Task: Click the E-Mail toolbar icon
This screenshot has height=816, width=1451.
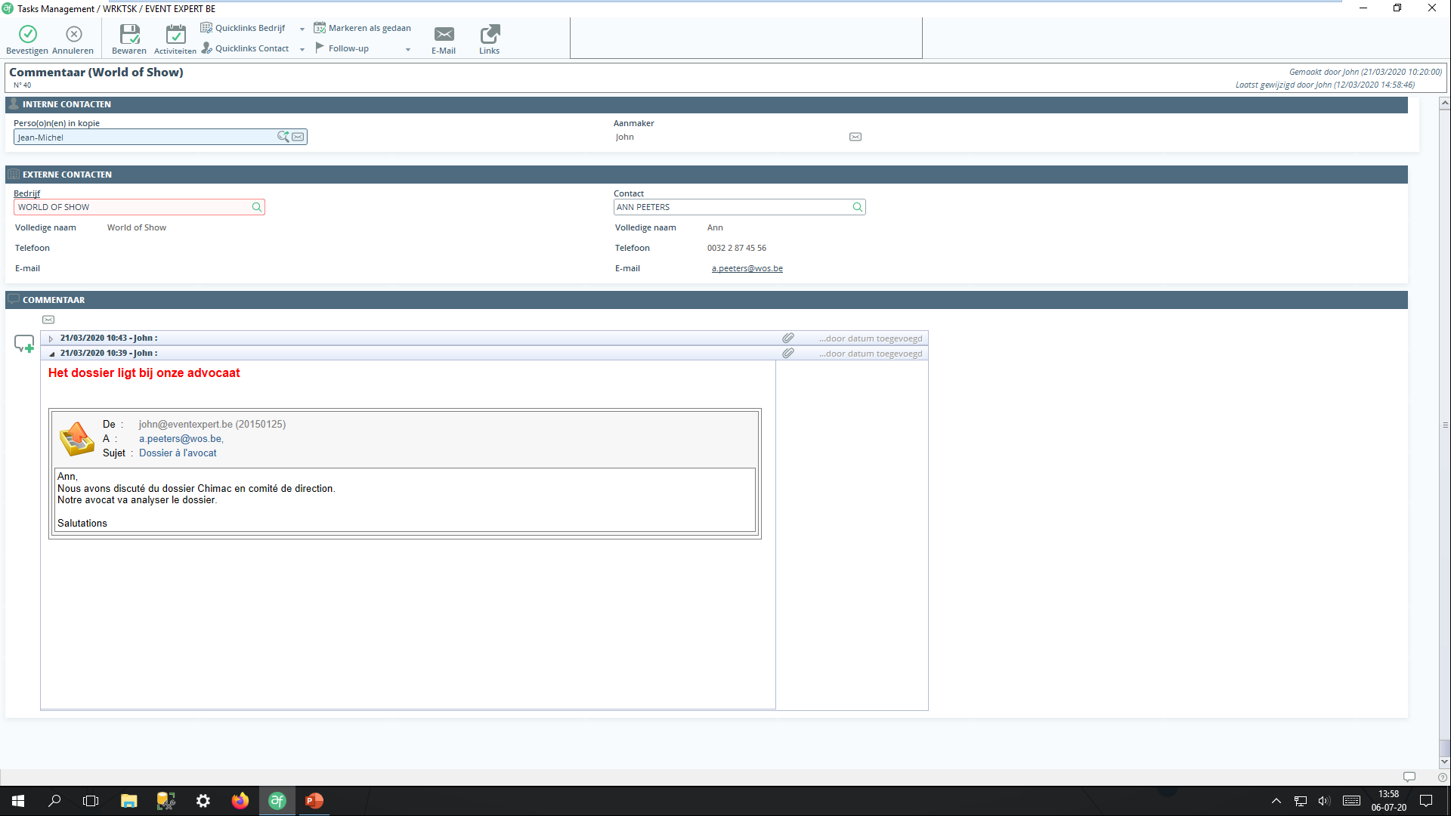Action: click(444, 35)
